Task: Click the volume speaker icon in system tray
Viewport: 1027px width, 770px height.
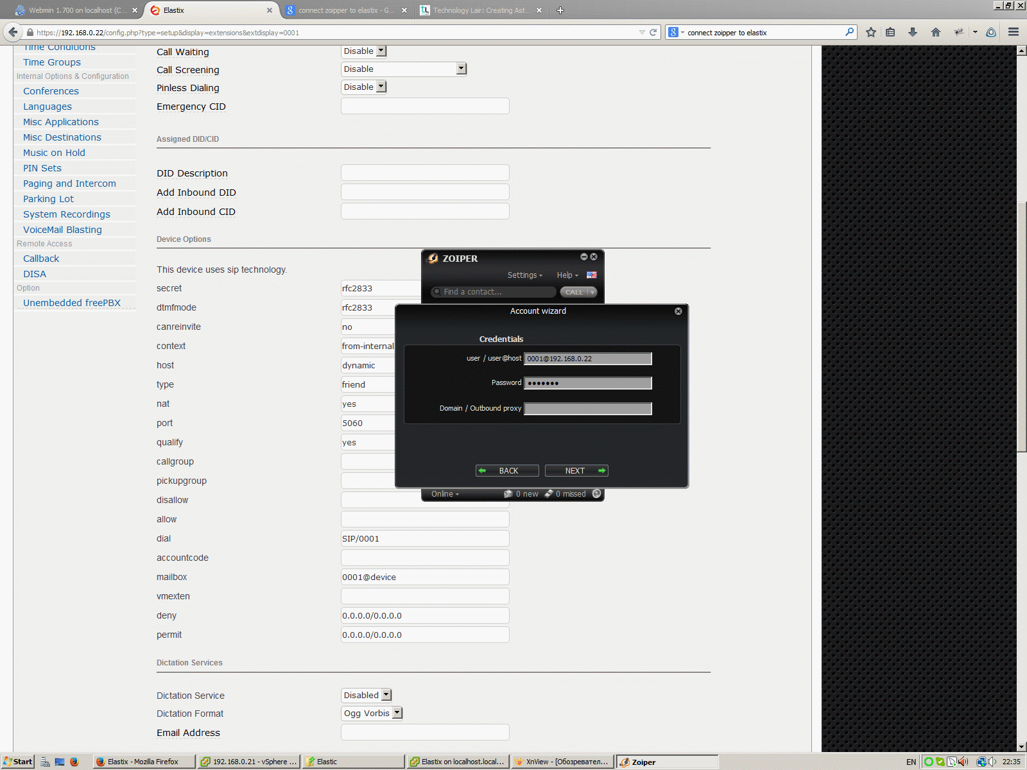Action: point(992,762)
